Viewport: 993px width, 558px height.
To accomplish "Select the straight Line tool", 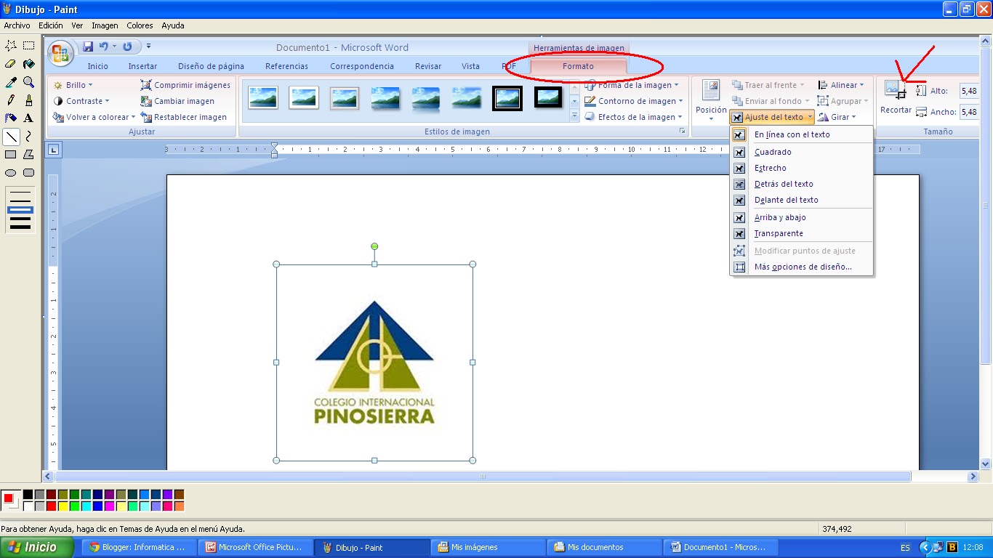I will 11,136.
